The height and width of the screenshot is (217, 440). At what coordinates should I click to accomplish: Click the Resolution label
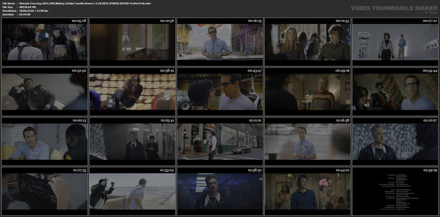tap(9, 11)
